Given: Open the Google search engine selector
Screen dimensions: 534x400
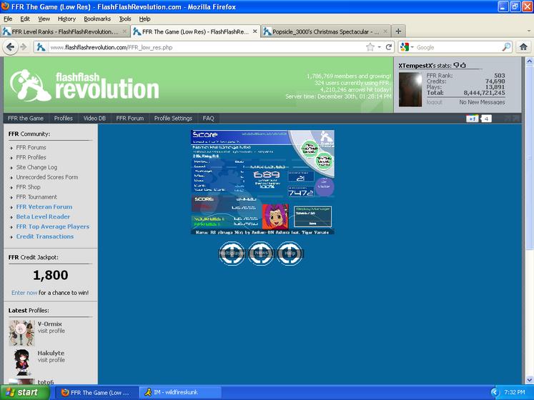Looking at the screenshot, I should pyautogui.click(x=406, y=47).
